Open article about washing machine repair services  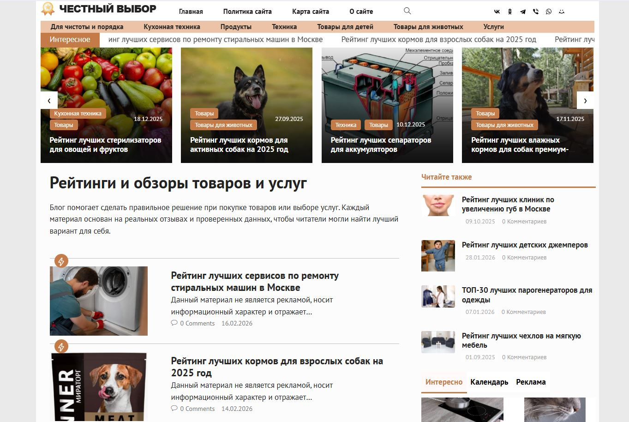click(x=255, y=282)
